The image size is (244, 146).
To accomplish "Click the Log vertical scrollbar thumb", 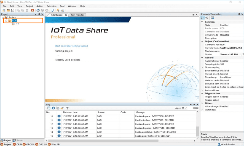I will click(198, 131).
